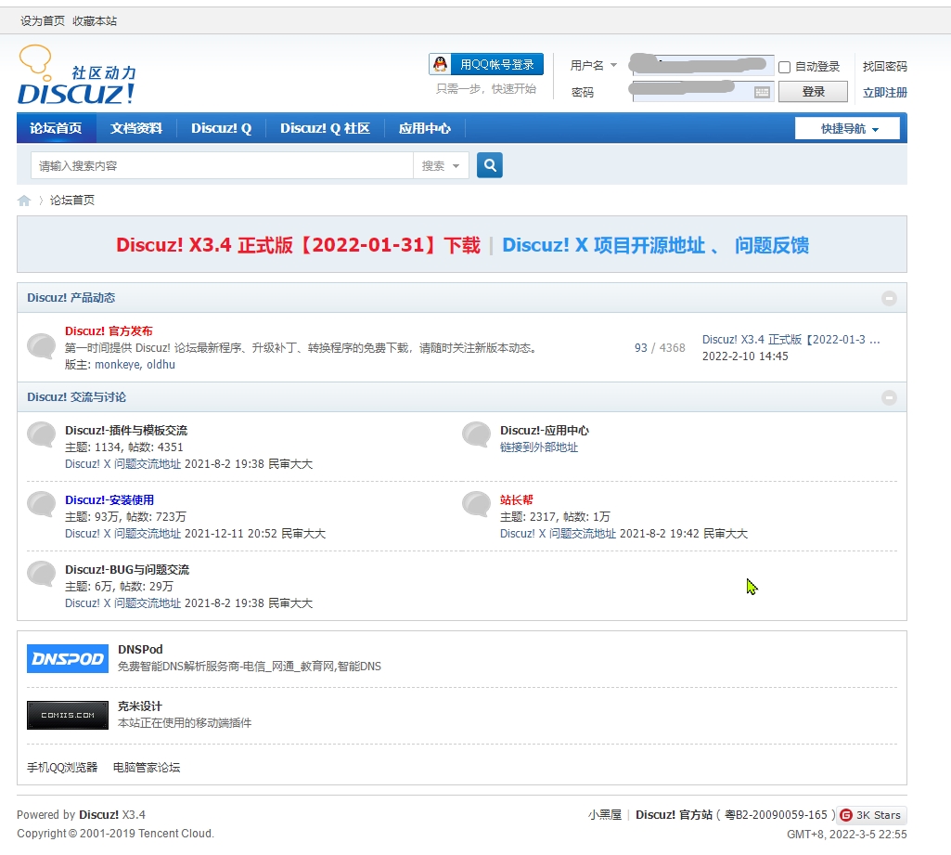Screen dimensions: 951x855
Task: Click the QQ penguin login icon
Action: click(441, 64)
